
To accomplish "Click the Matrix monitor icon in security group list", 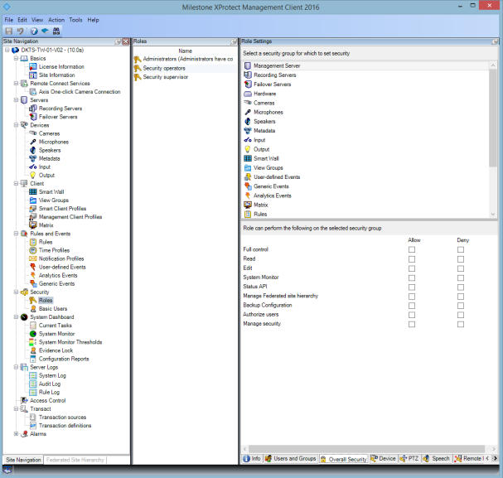I will [x=247, y=205].
